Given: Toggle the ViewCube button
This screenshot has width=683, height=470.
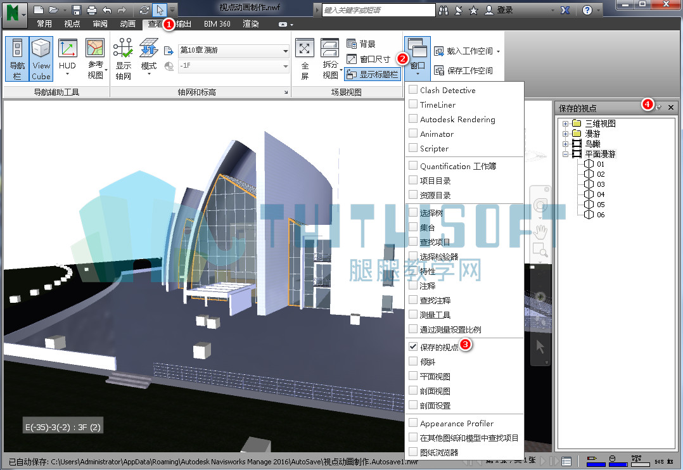Looking at the screenshot, I should pyautogui.click(x=41, y=59).
